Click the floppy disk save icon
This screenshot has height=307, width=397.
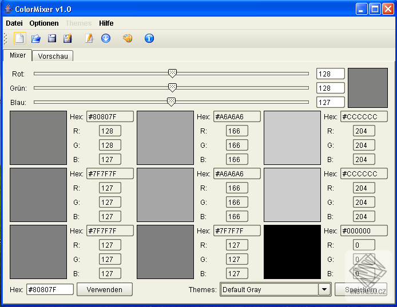click(x=52, y=38)
